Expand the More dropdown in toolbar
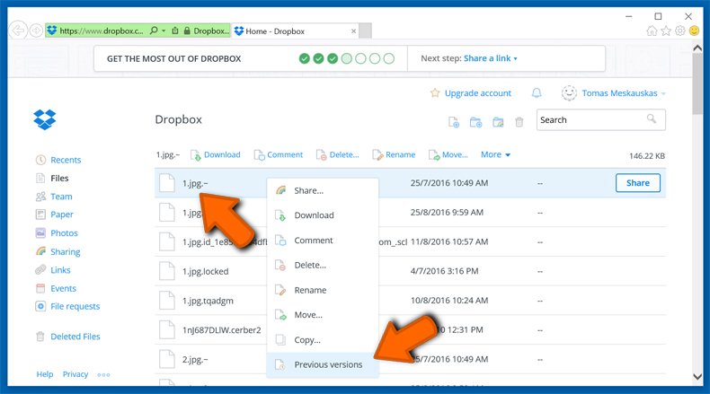The height and width of the screenshot is (394, 710). (x=495, y=154)
